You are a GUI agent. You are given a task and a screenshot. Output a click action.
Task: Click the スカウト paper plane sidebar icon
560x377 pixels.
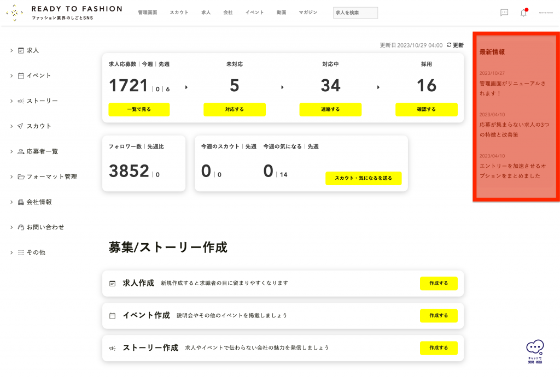tap(21, 126)
